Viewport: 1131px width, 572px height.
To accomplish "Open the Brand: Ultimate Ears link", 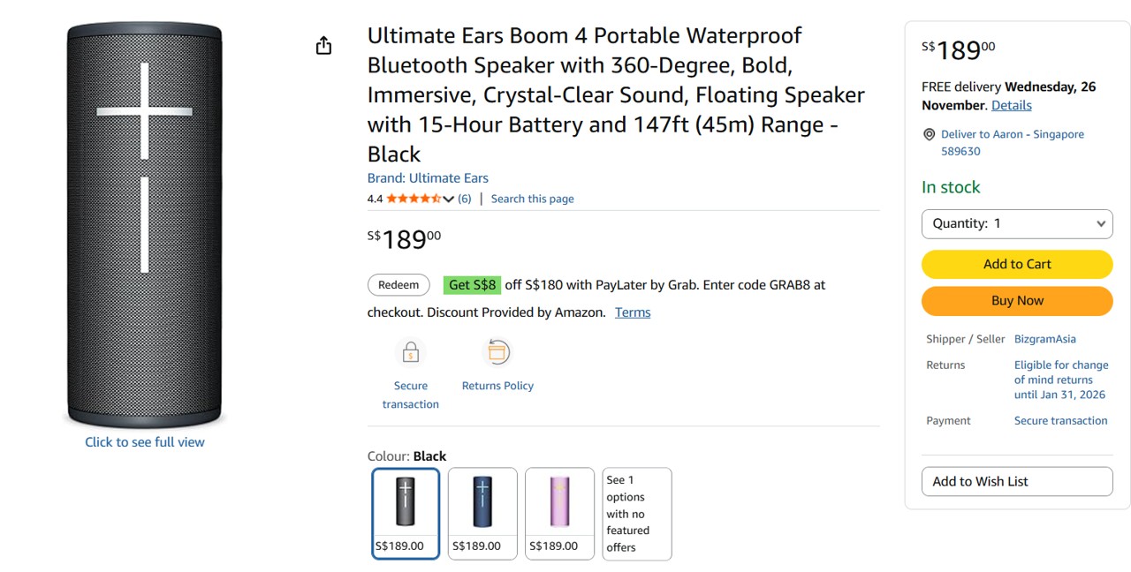I will 428,178.
